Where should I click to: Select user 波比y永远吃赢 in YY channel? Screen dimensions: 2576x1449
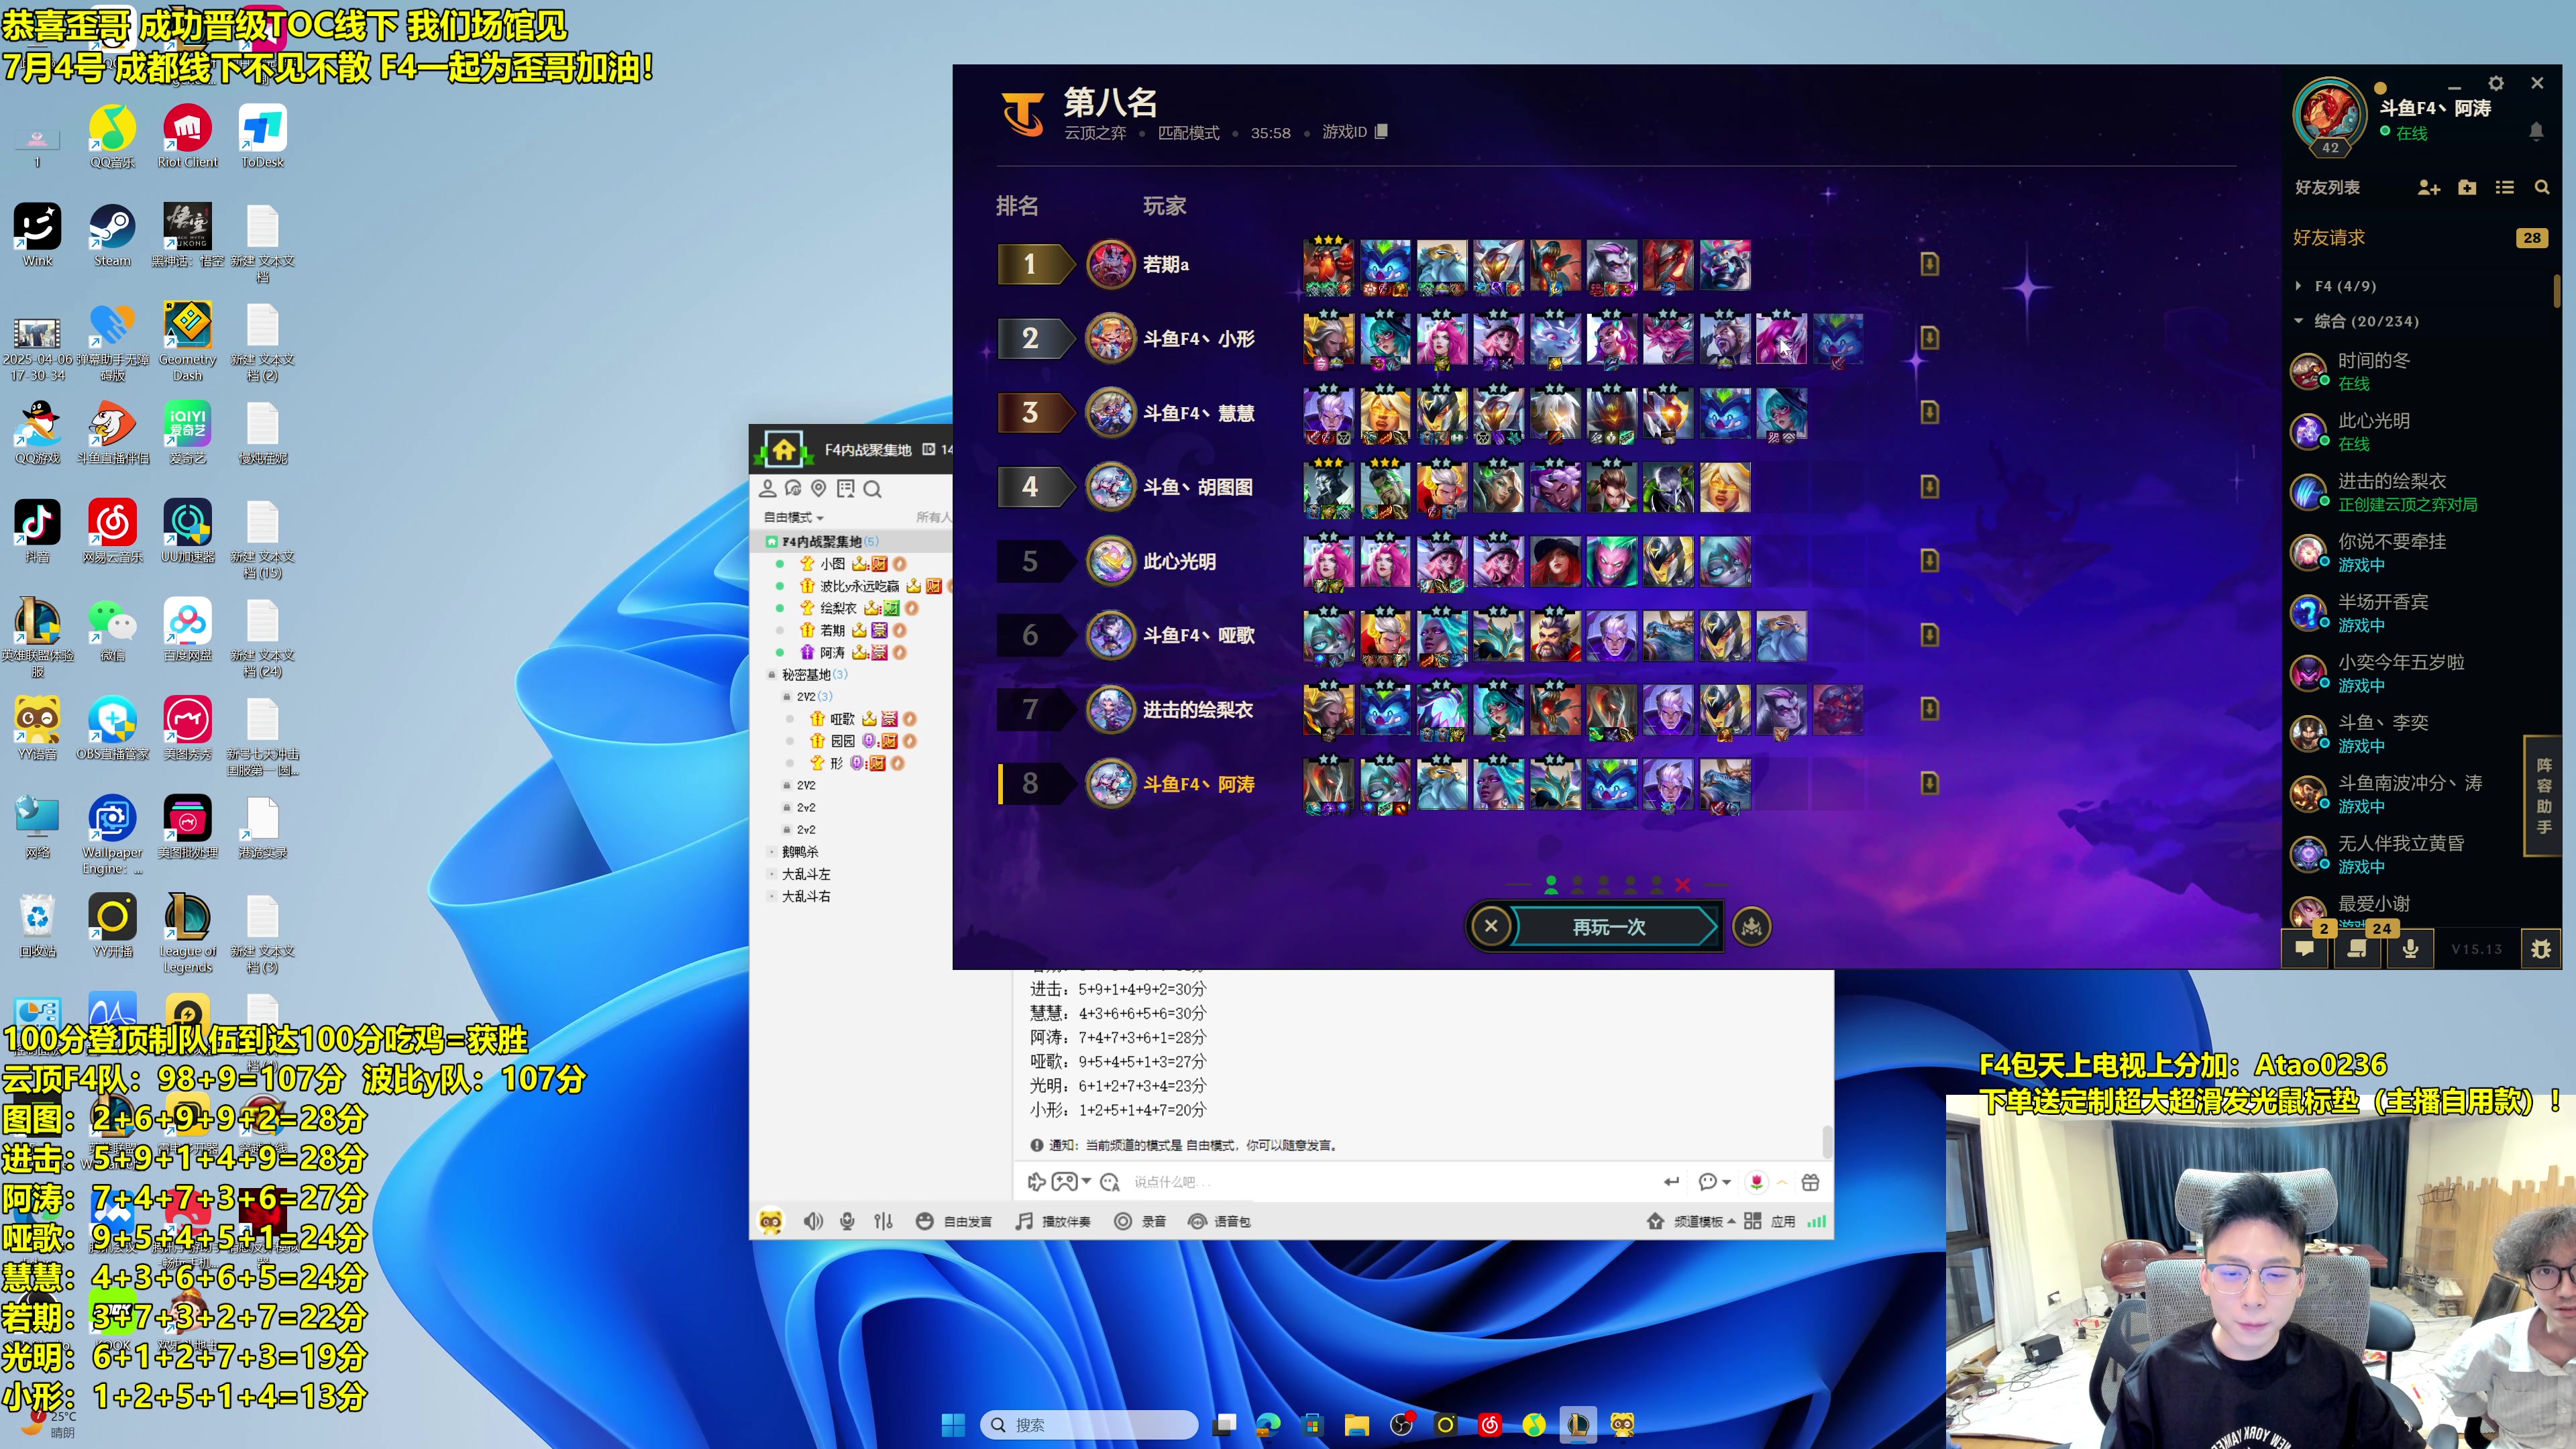click(x=859, y=586)
